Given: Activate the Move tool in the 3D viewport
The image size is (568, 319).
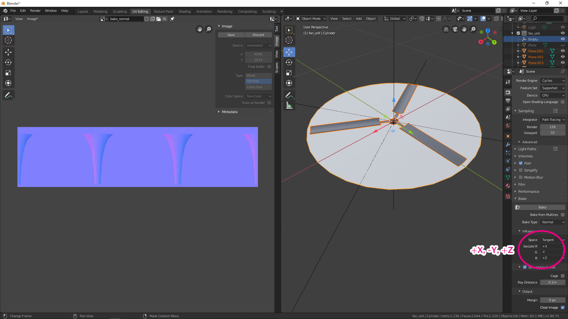Looking at the screenshot, I should click(x=289, y=52).
